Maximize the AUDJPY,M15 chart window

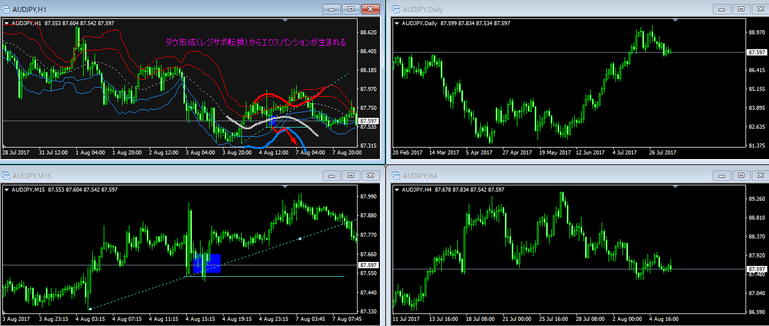(x=351, y=175)
